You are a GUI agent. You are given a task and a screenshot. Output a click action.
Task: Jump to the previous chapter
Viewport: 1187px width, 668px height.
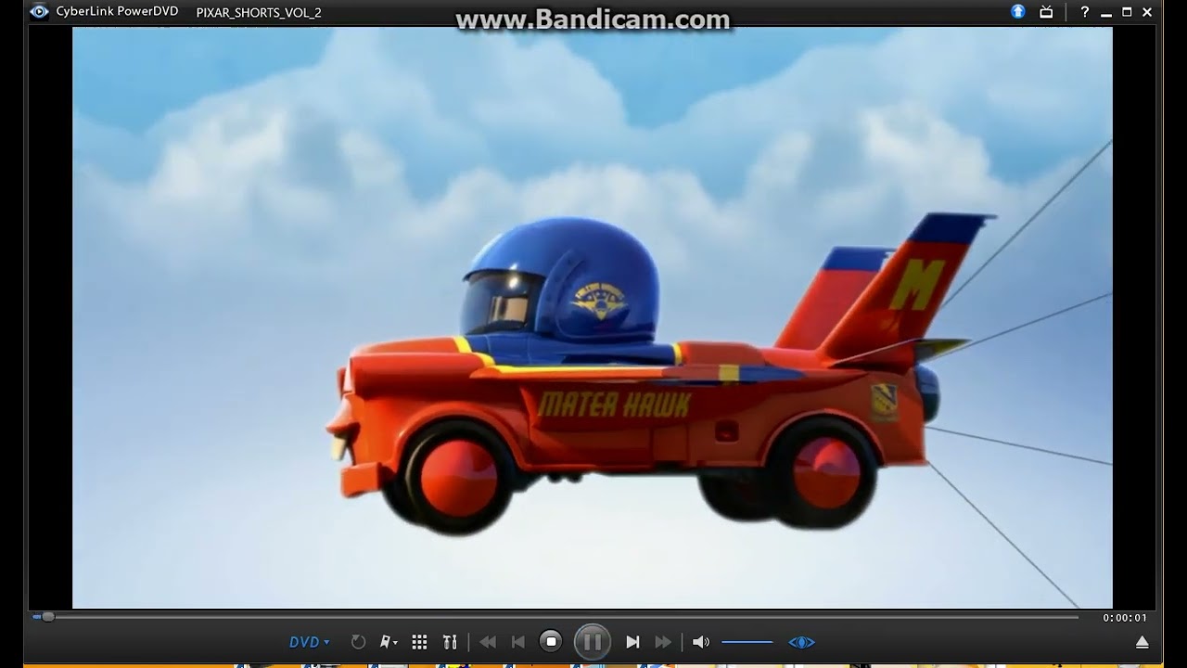click(518, 642)
